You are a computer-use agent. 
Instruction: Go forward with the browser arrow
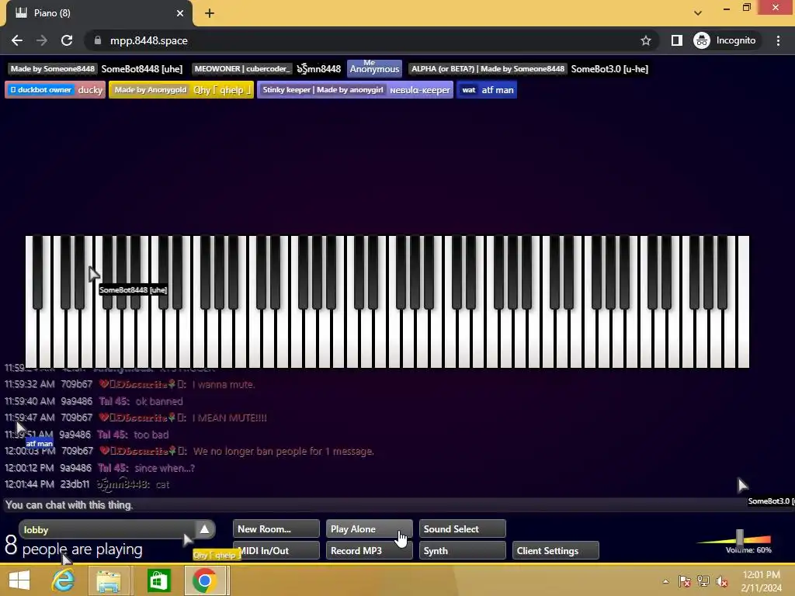point(42,40)
